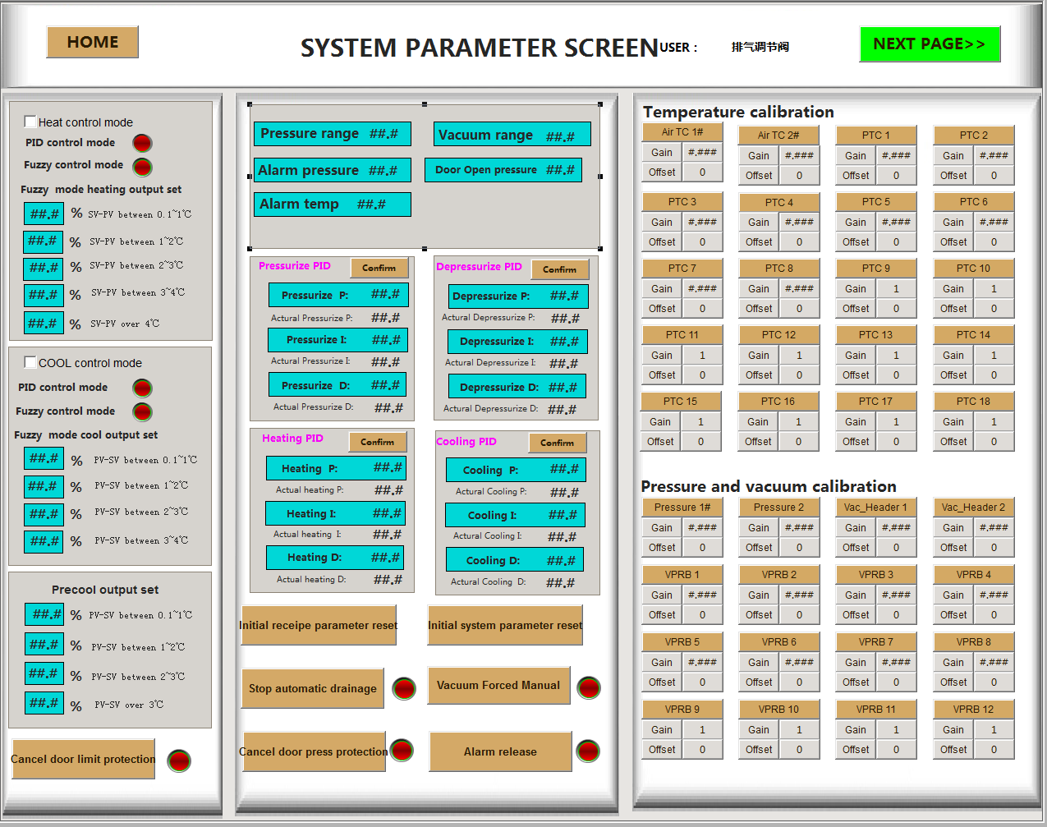Toggle heat Fuzzy control mode indicator
1047x827 pixels.
142,167
